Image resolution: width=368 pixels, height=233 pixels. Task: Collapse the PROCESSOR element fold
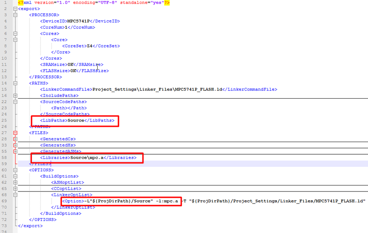tap(15, 15)
